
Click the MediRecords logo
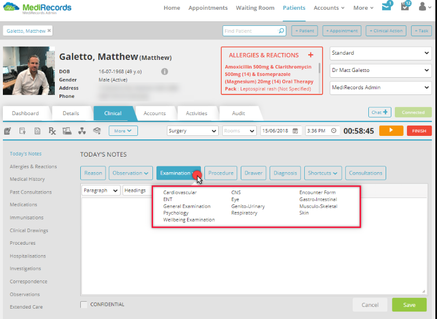37,8
